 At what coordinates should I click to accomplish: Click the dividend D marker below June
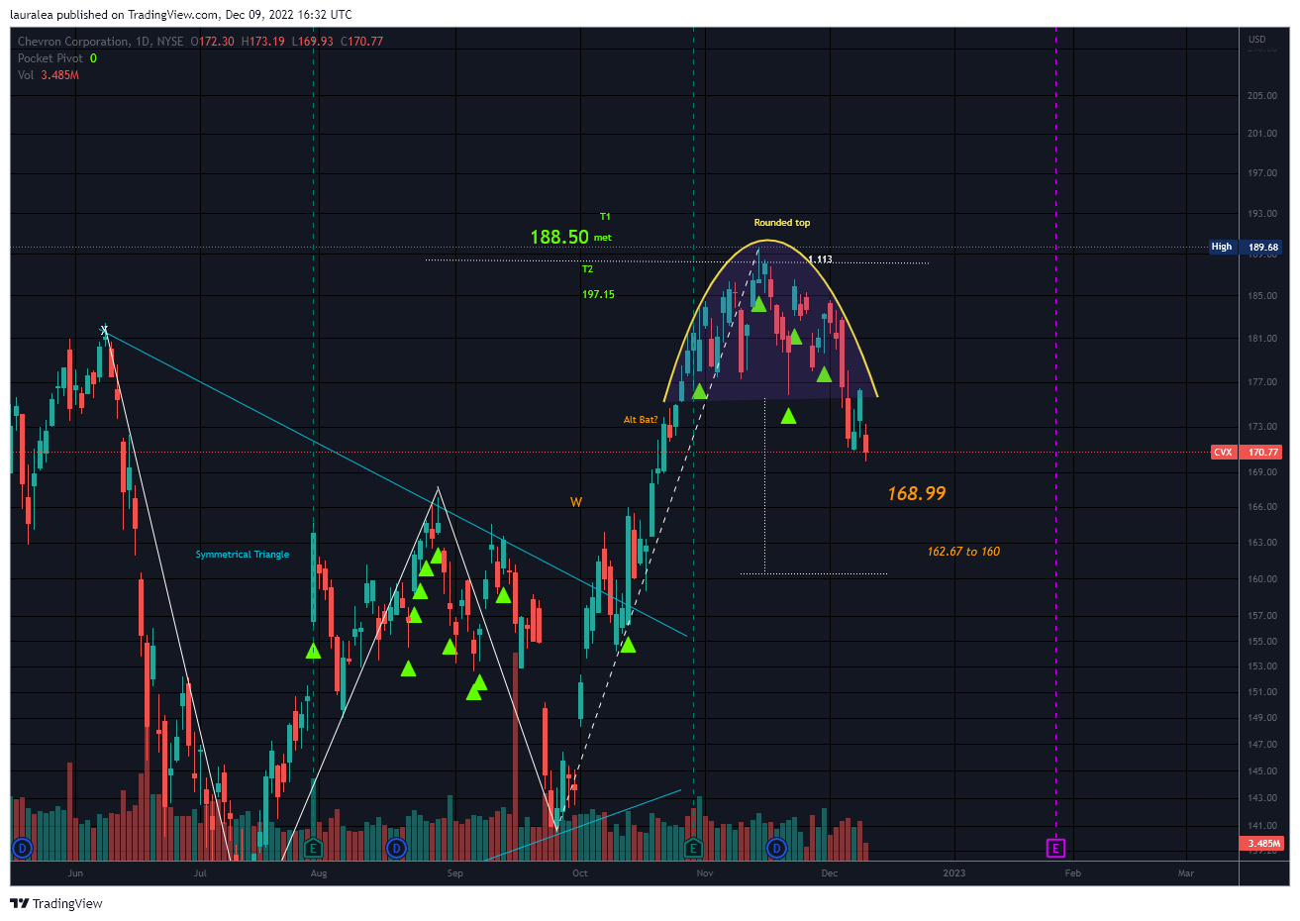coord(22,848)
